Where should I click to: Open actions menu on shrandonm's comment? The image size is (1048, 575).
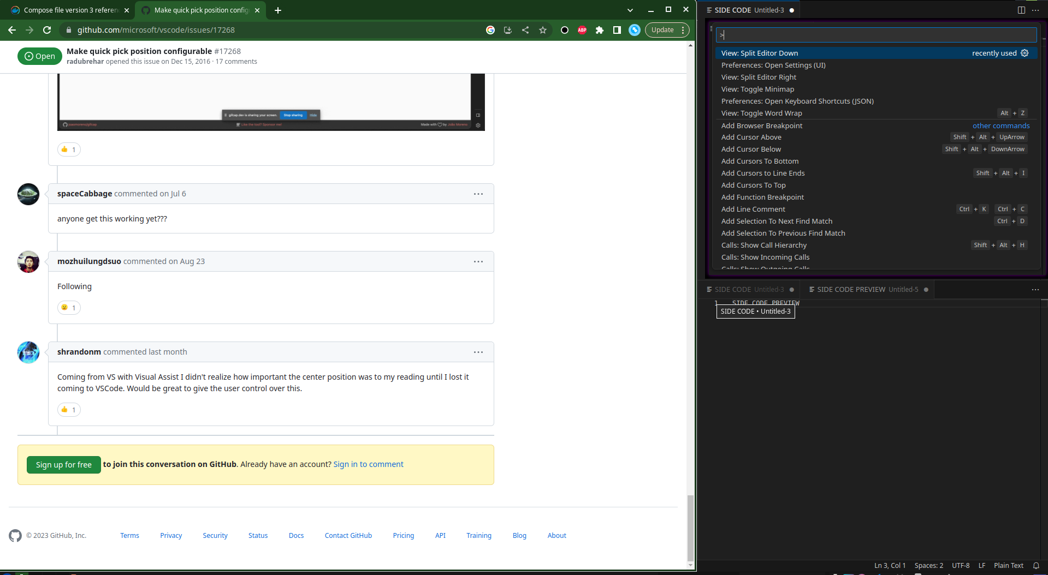coord(478,352)
